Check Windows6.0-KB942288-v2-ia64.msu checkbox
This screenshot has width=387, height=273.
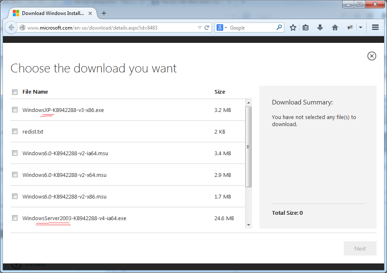point(15,153)
